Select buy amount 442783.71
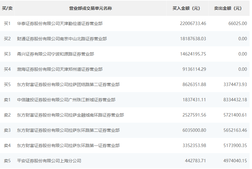Screen dimensions: 252x169 196,161
